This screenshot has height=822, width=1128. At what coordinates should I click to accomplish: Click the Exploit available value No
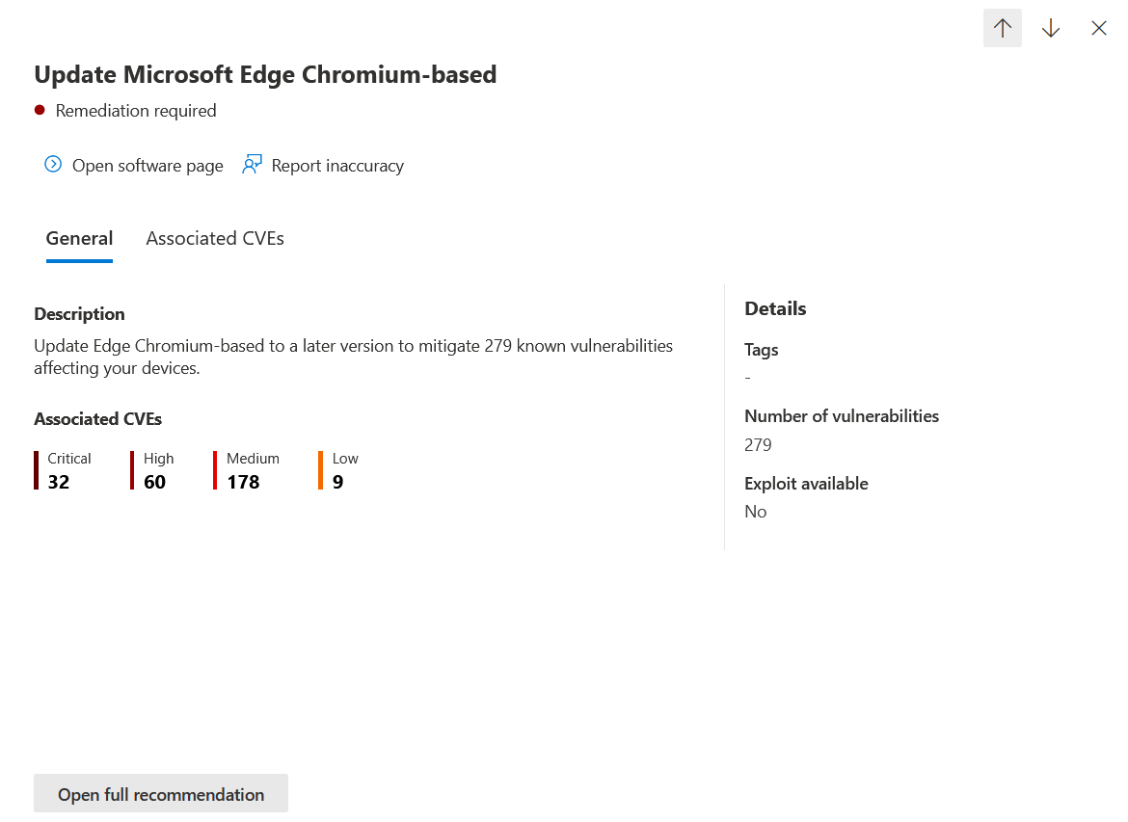point(755,512)
